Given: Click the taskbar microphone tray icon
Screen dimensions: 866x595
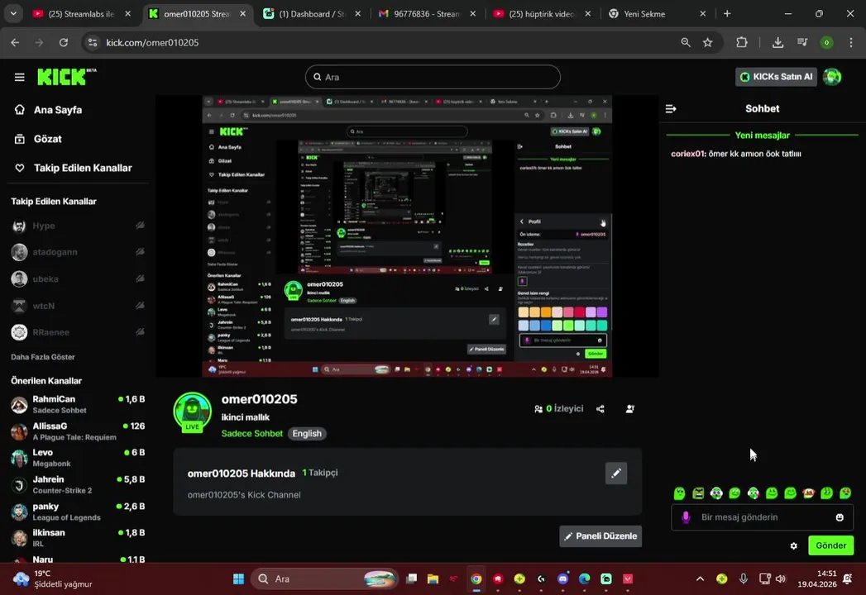Looking at the screenshot, I should [744, 578].
